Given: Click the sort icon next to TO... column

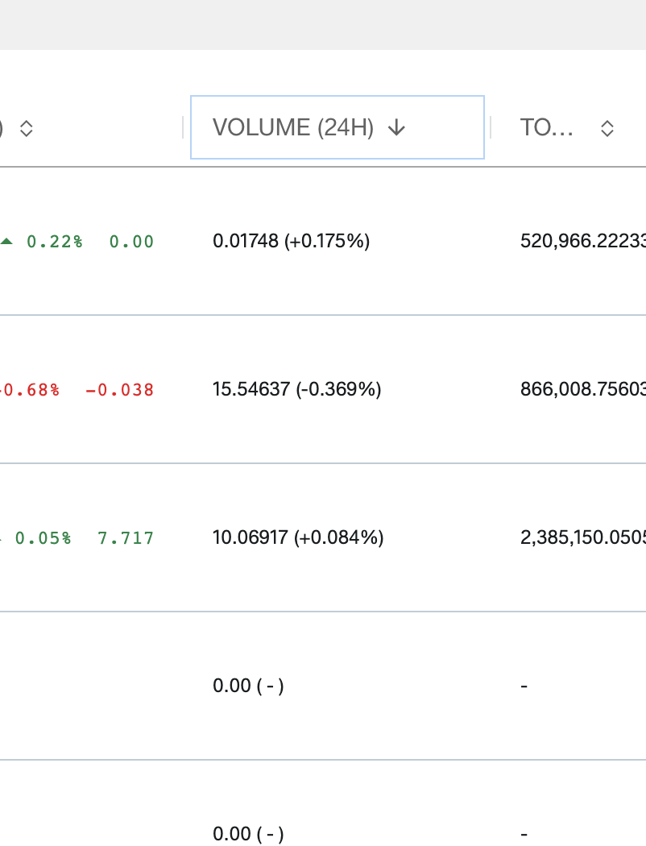Looking at the screenshot, I should [607, 128].
